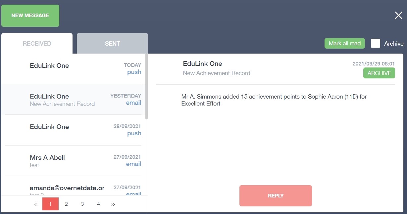Archive the open achievement message
Viewport: 407px width, 214px height.
pyautogui.click(x=379, y=73)
